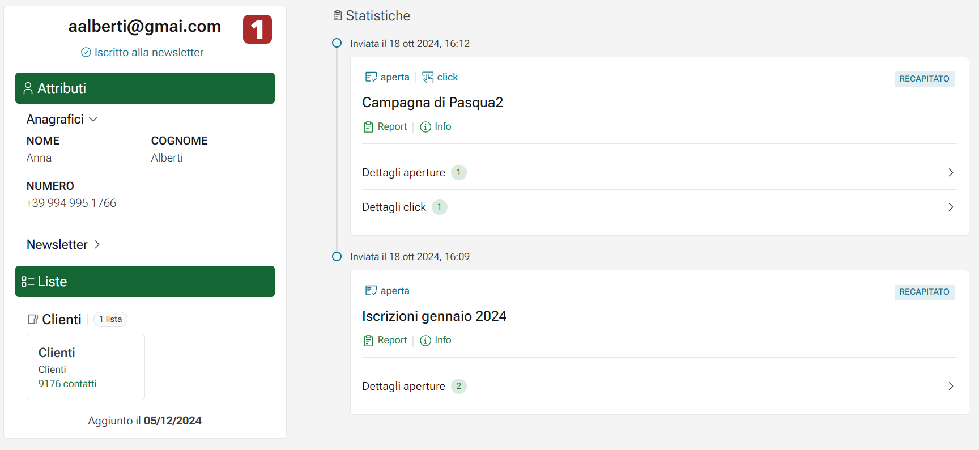Image resolution: width=979 pixels, height=450 pixels.
Task: Select the Liste section header
Action: point(145,282)
